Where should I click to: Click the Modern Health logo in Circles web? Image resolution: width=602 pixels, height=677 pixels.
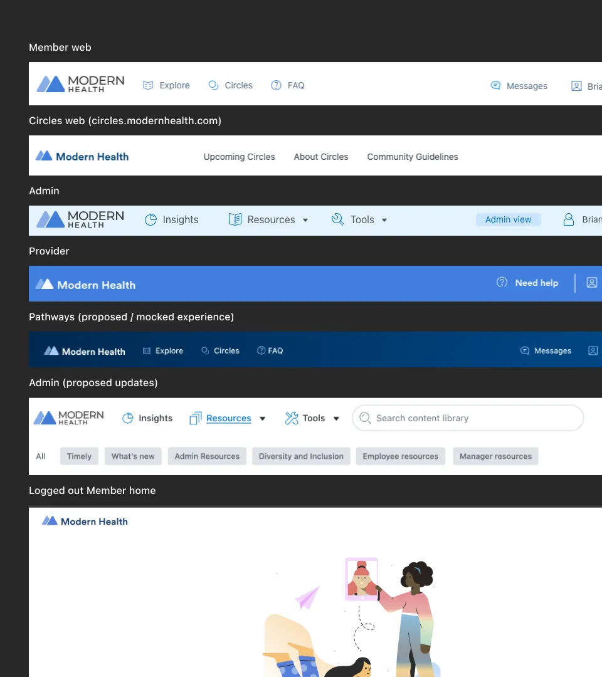[x=82, y=156]
